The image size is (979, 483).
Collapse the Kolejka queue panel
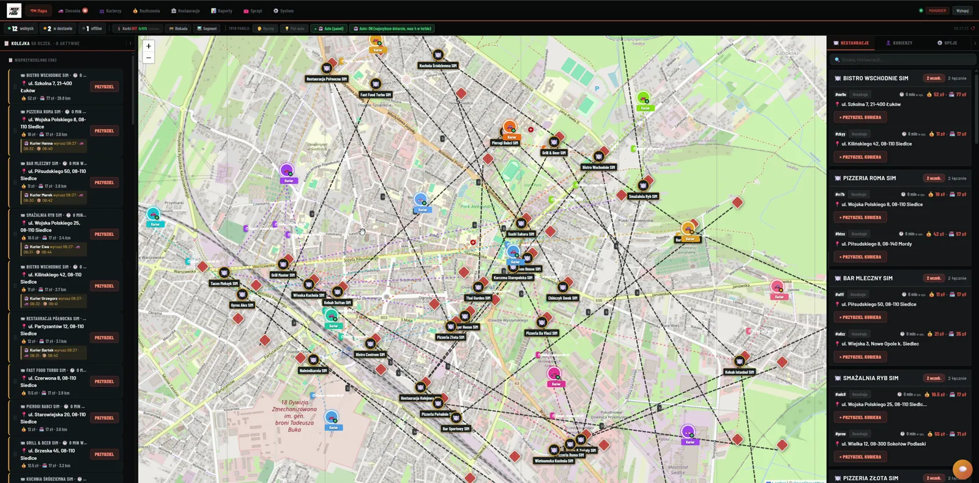point(130,43)
